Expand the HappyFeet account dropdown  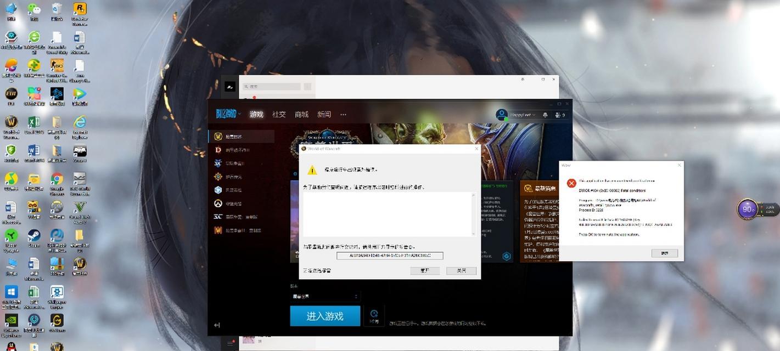click(515, 115)
